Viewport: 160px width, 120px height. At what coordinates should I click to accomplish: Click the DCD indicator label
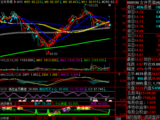click(4, 89)
